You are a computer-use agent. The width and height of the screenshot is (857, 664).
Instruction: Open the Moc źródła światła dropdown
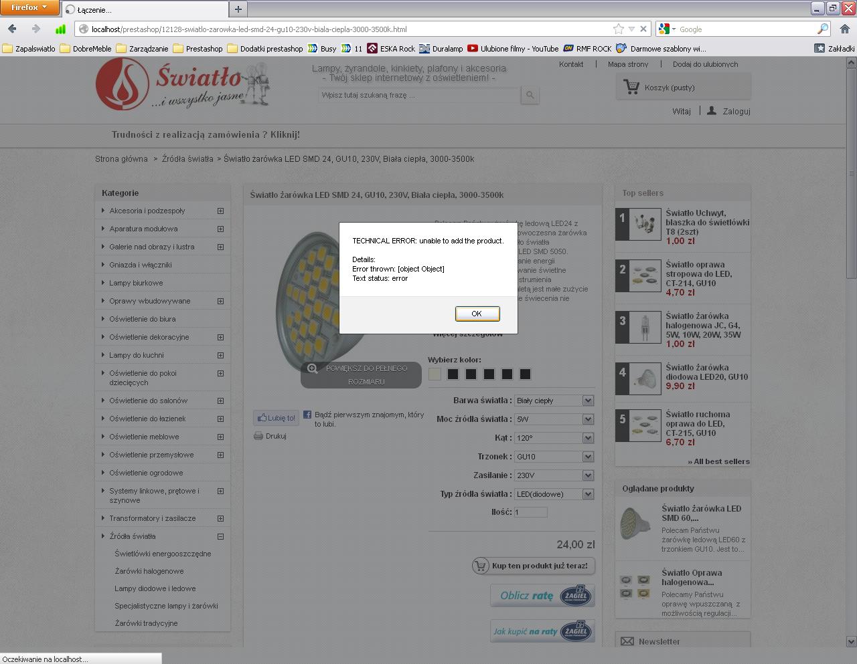(x=554, y=419)
